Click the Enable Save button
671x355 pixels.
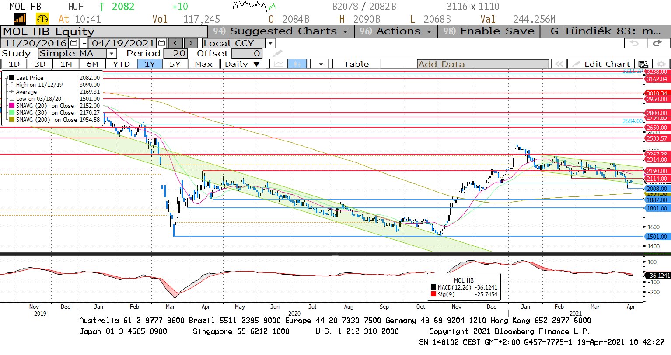click(x=488, y=31)
